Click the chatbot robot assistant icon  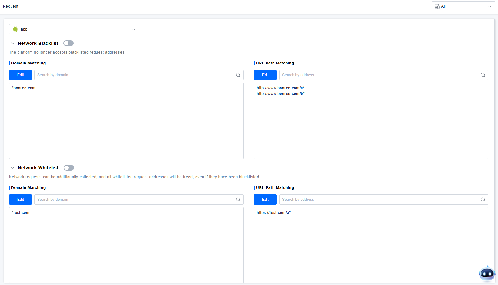click(487, 274)
